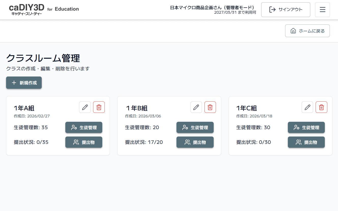Click the pencil edit icon for 1年A組
The width and height of the screenshot is (338, 211).
85,107
